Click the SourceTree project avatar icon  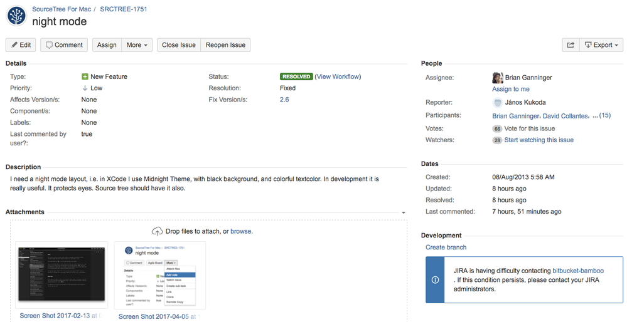pos(16,16)
